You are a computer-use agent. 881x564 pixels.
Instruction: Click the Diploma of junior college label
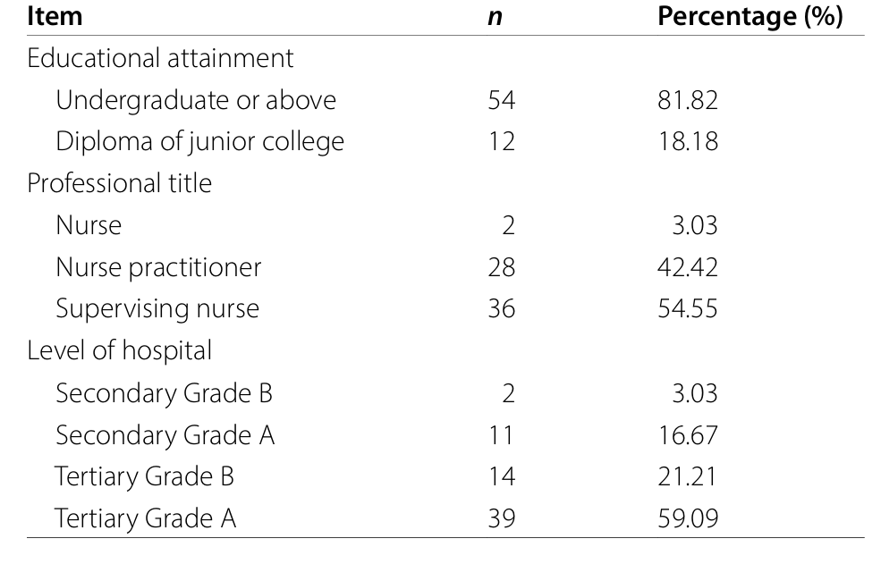click(199, 141)
